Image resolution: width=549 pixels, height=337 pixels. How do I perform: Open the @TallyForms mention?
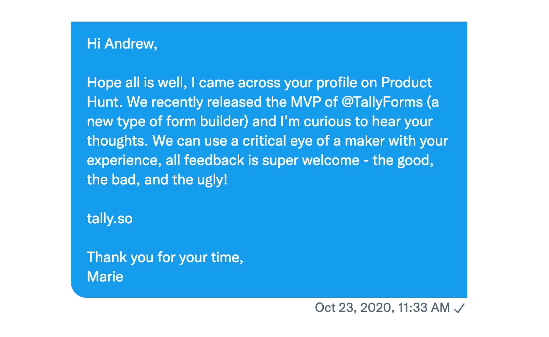(382, 102)
